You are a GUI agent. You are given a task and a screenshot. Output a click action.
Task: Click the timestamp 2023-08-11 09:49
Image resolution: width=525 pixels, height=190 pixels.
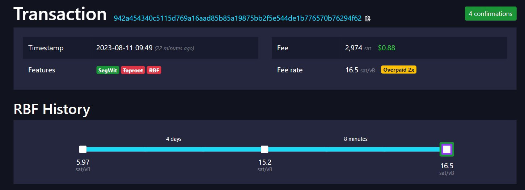[124, 48]
